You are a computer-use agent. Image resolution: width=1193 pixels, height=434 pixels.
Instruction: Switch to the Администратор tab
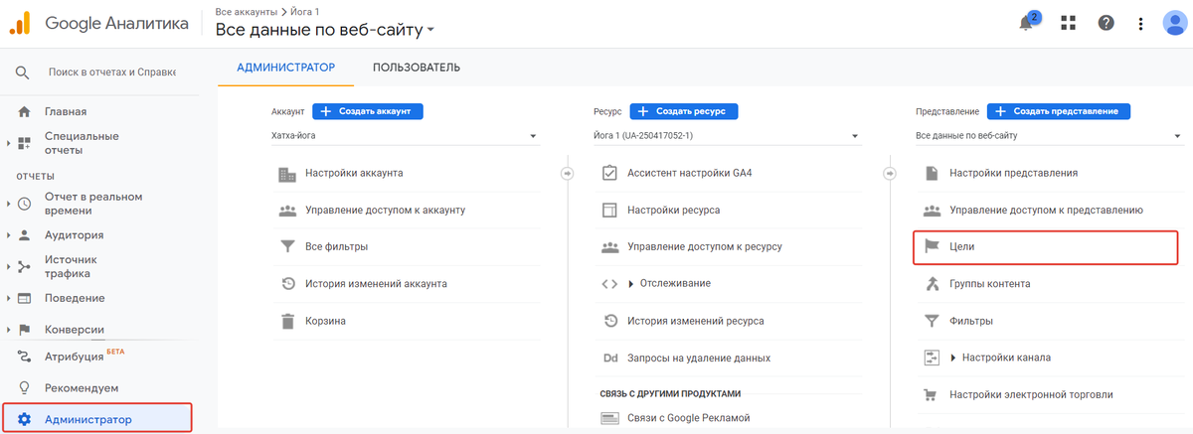(286, 68)
